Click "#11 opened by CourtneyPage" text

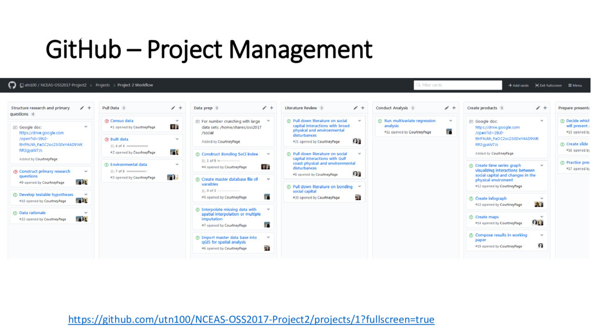coord(407,132)
